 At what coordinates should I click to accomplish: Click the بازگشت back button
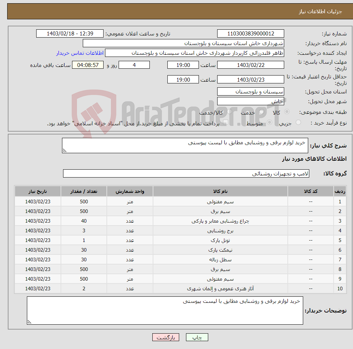coord(166,337)
